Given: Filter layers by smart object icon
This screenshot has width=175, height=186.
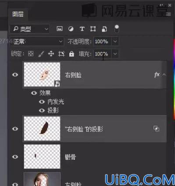Looking at the screenshot, I should 104,29.
